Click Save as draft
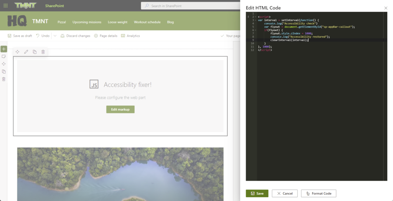 coord(20,36)
